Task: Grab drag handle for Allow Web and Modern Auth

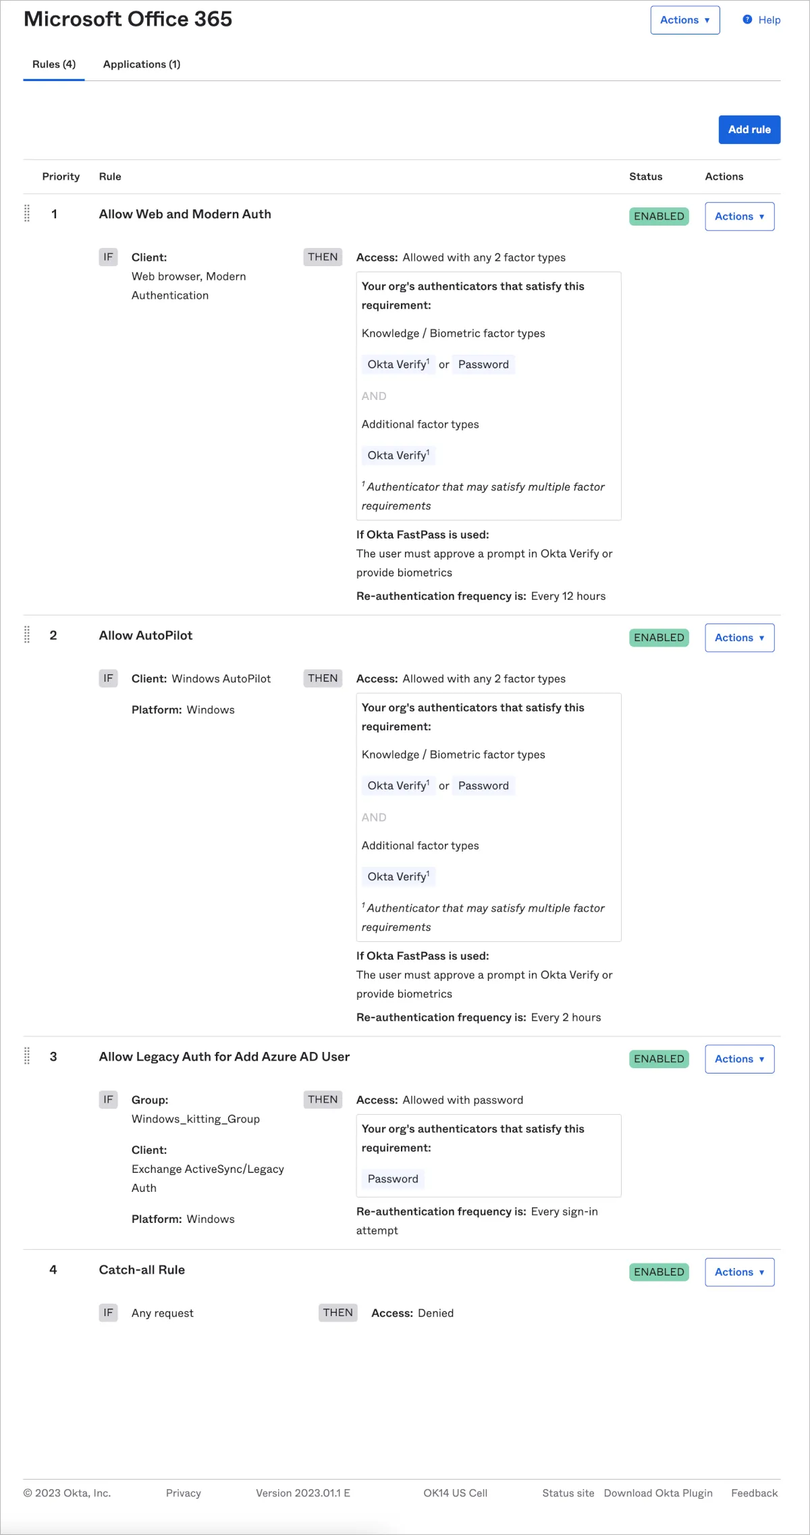Action: 27,213
